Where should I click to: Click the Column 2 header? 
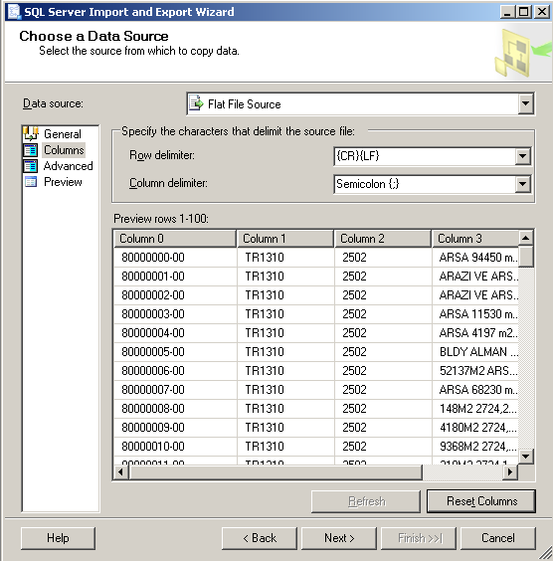pyautogui.click(x=383, y=239)
